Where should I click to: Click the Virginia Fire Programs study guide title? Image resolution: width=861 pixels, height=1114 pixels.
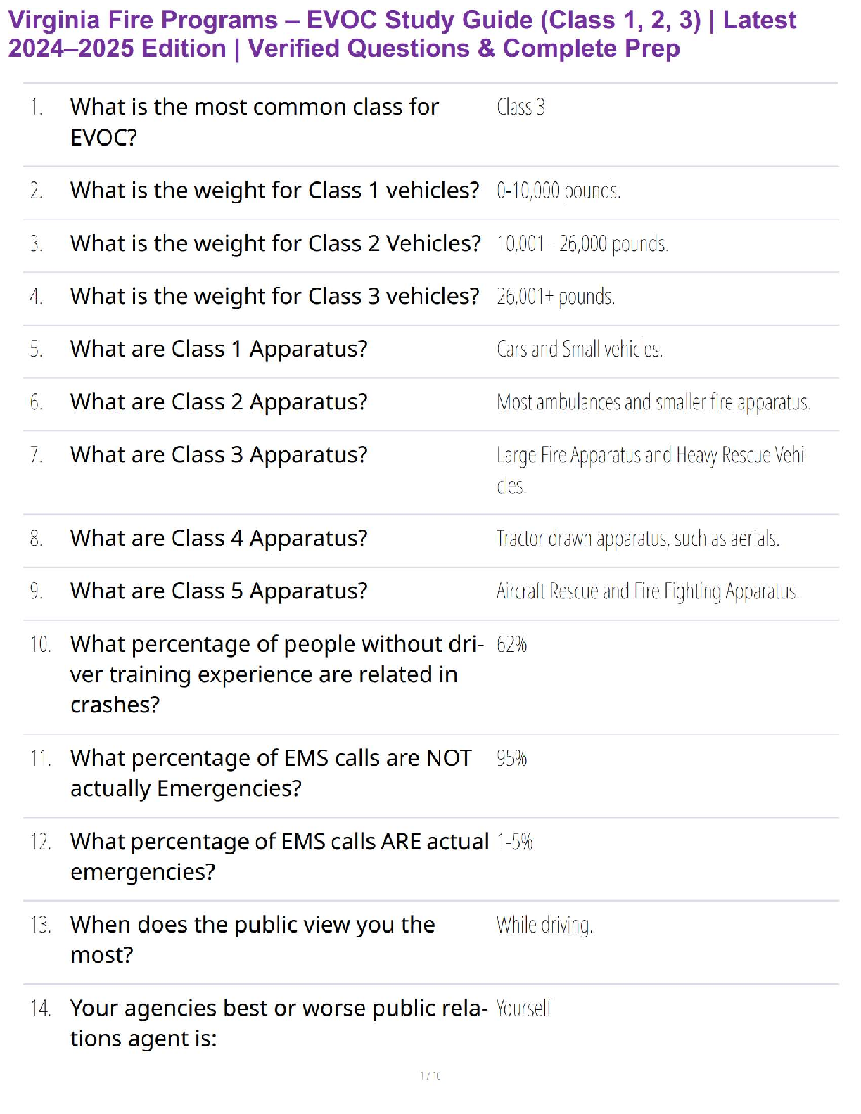tap(402, 34)
